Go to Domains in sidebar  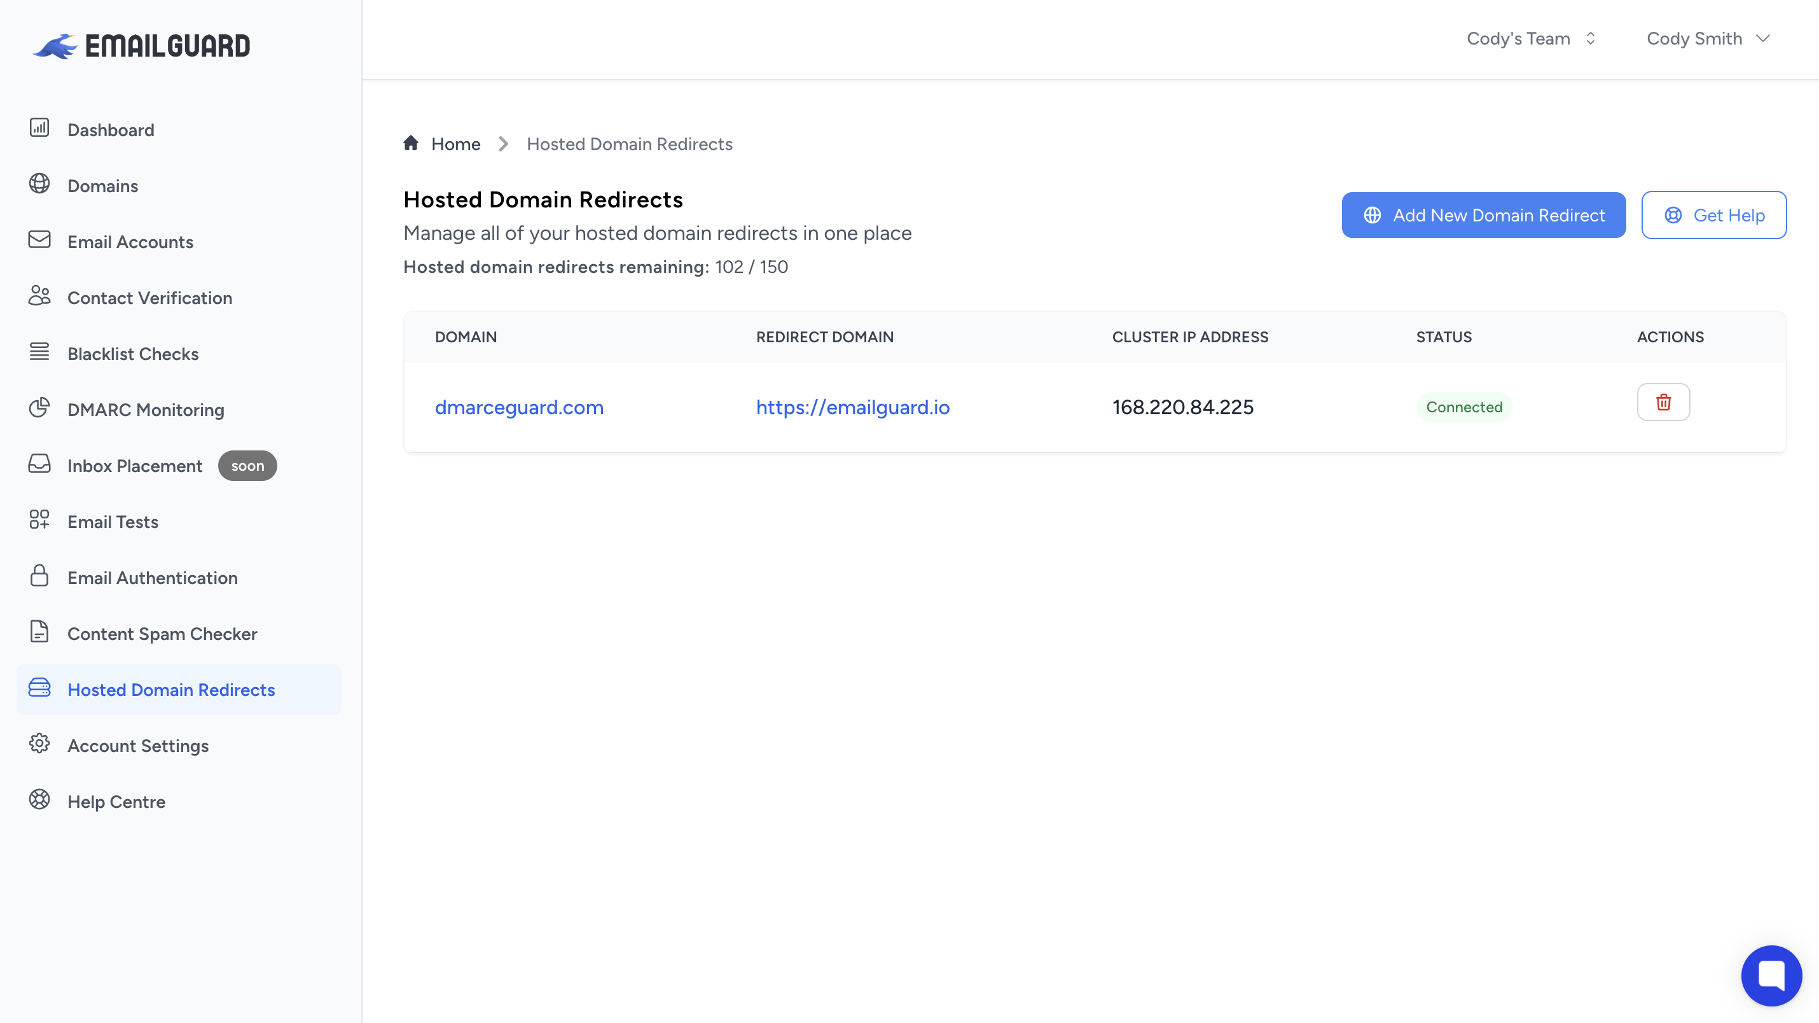point(102,186)
